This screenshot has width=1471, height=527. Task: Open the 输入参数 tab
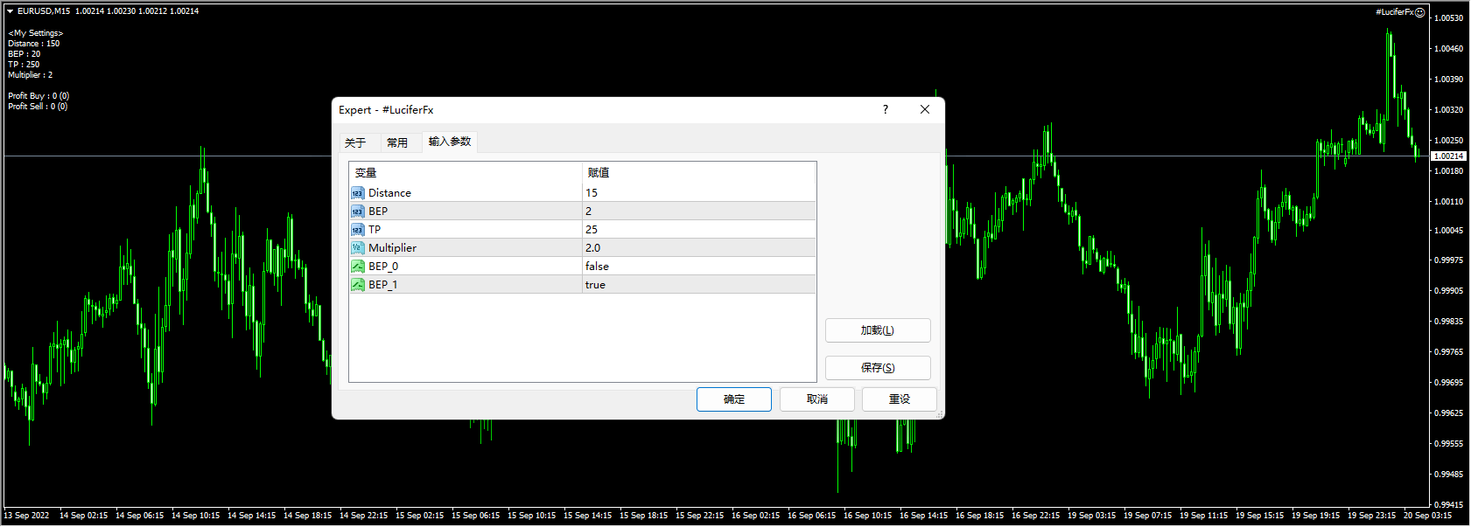click(450, 142)
